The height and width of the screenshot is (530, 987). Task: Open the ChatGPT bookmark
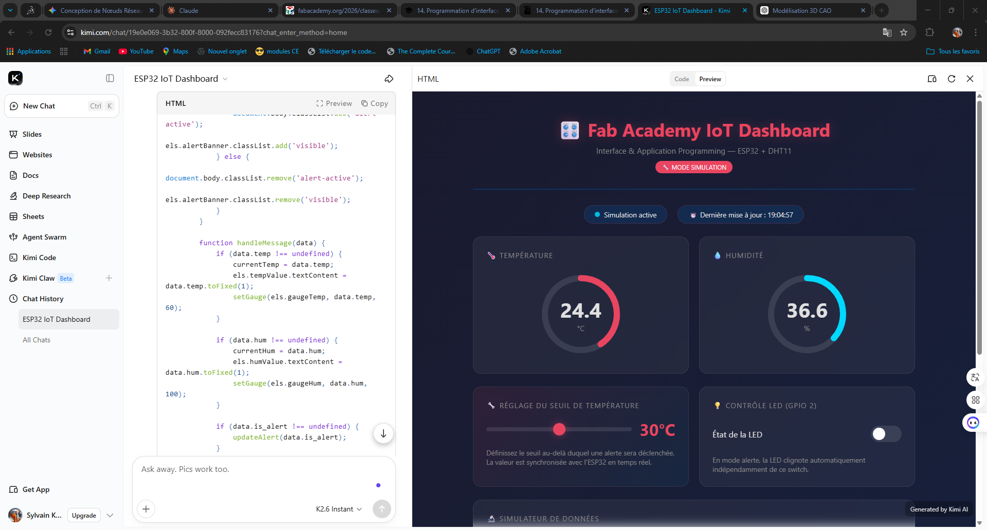(483, 51)
